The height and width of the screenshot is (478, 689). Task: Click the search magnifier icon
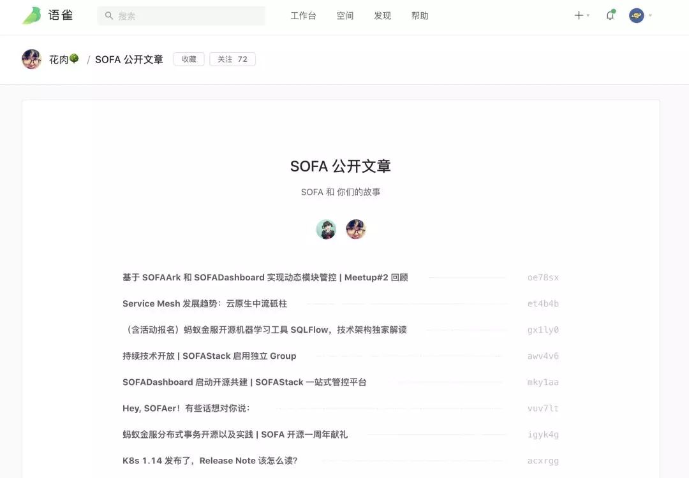(x=108, y=16)
